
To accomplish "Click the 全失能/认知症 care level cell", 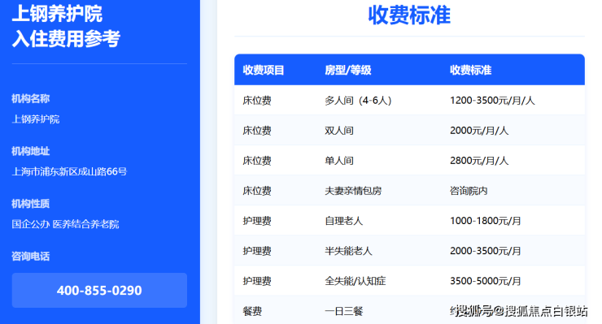I will tap(356, 281).
